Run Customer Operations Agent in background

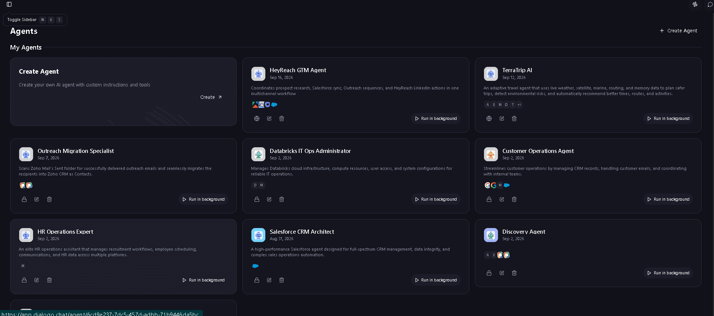(668, 200)
